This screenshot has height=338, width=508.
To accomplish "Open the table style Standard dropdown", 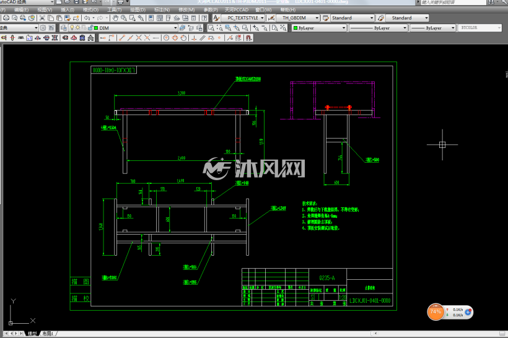I will 372,18.
